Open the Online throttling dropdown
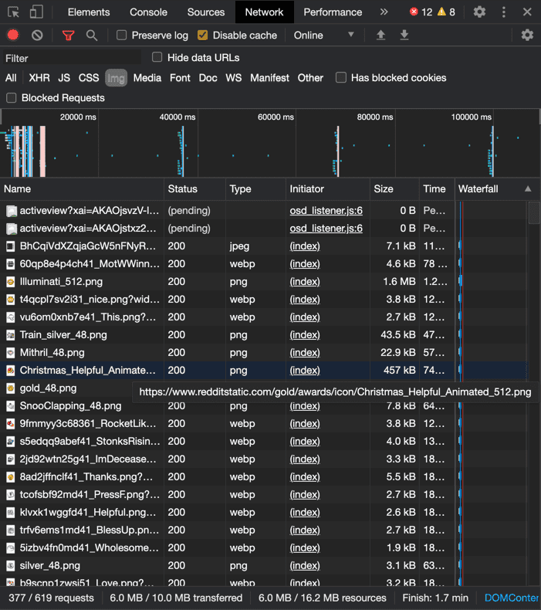The height and width of the screenshot is (610, 541). click(324, 36)
